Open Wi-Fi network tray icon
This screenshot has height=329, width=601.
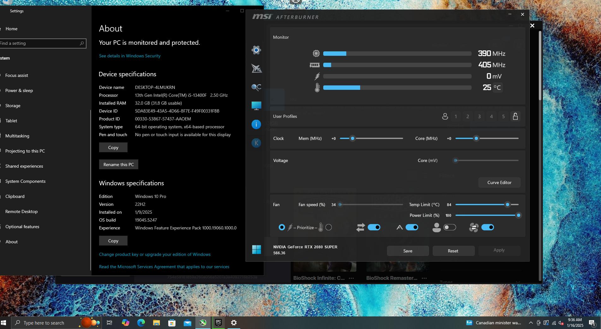[x=554, y=323]
